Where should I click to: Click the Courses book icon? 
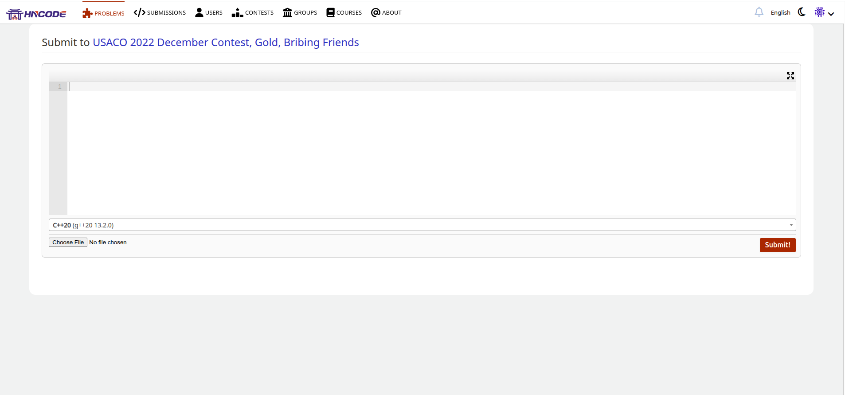330,12
